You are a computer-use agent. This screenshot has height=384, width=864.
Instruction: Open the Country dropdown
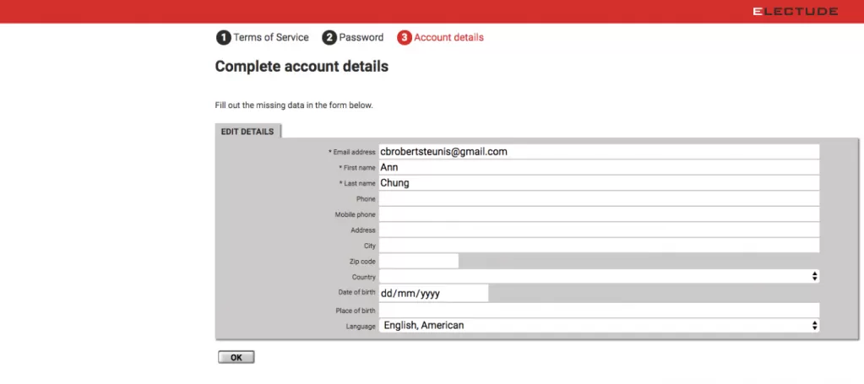[x=598, y=277]
